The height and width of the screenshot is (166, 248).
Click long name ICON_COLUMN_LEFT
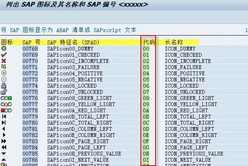(190, 129)
